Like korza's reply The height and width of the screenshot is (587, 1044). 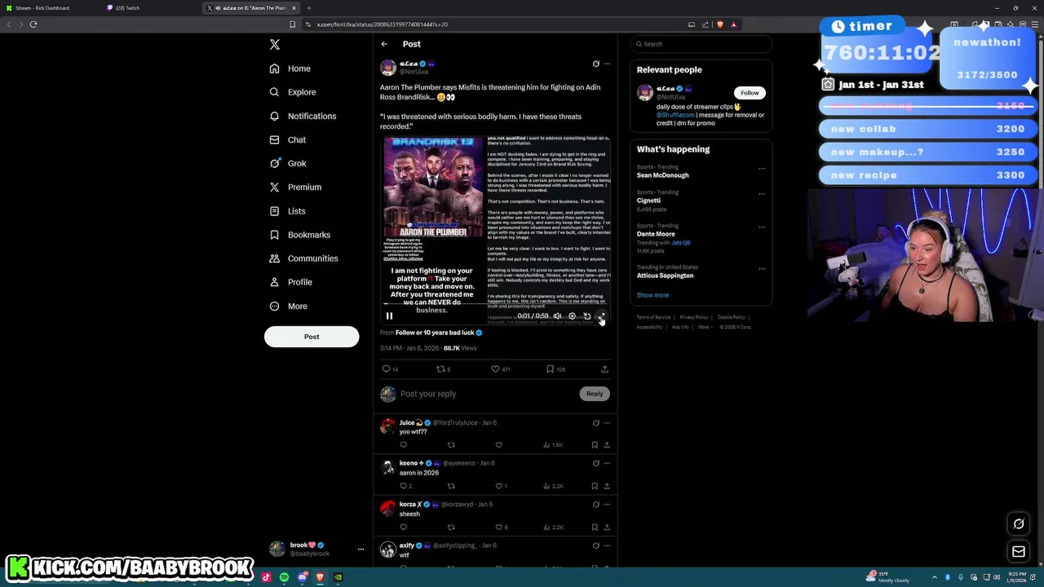click(498, 527)
